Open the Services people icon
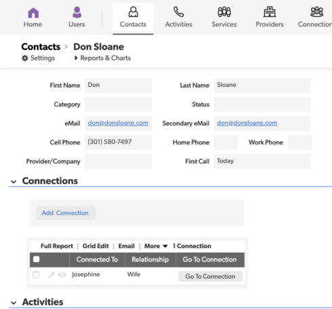Viewport: 332px width, 309px height. (x=224, y=12)
